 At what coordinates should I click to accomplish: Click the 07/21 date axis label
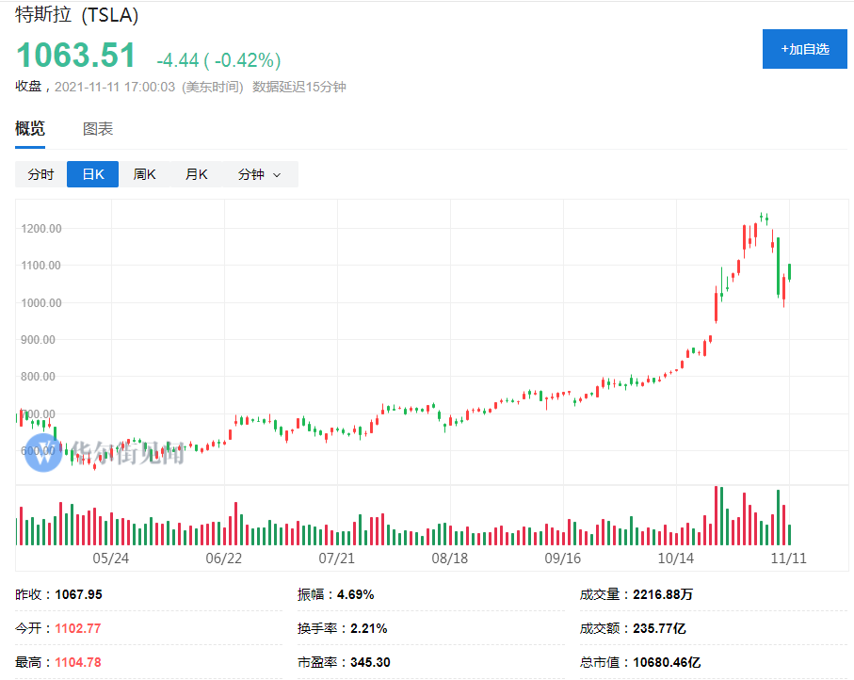click(x=336, y=559)
